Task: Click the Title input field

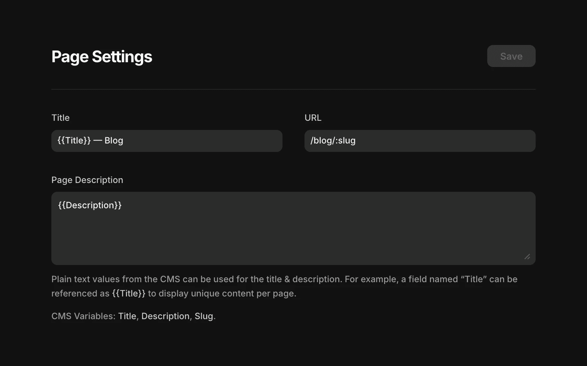Action: [x=167, y=141]
